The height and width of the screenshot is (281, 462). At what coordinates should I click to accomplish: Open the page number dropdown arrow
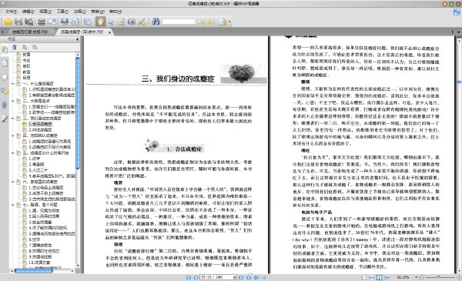[235, 277]
